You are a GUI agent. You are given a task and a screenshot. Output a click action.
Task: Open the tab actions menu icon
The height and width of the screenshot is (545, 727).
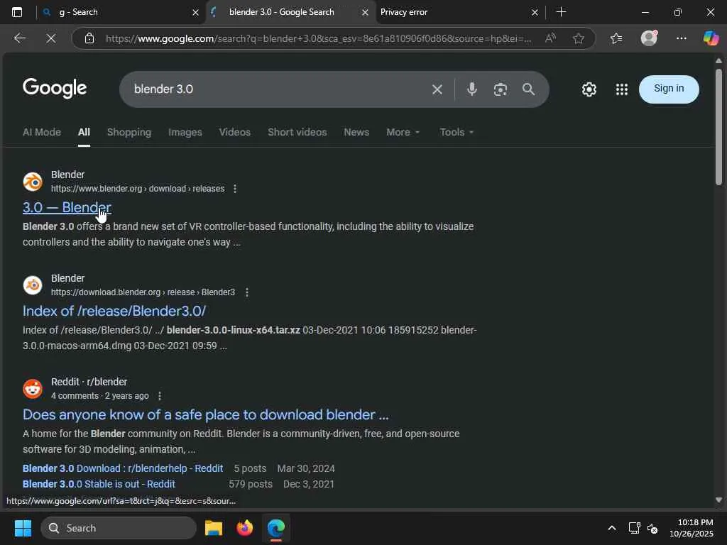coord(17,12)
